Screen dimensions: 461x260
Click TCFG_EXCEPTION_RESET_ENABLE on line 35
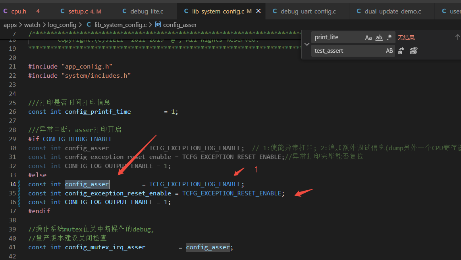232,193
